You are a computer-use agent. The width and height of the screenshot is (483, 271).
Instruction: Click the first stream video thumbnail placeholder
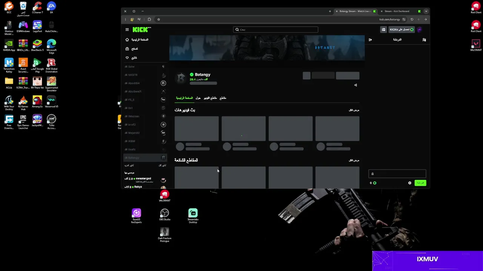(x=197, y=129)
